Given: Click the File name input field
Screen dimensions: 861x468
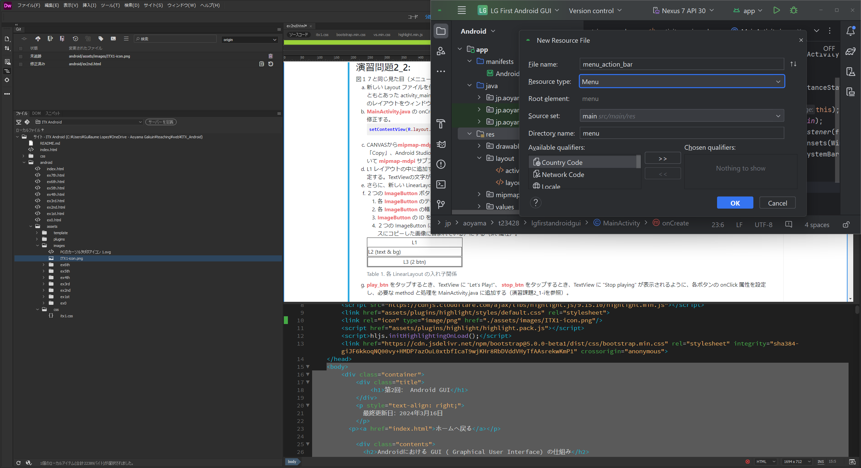Looking at the screenshot, I should (682, 64).
